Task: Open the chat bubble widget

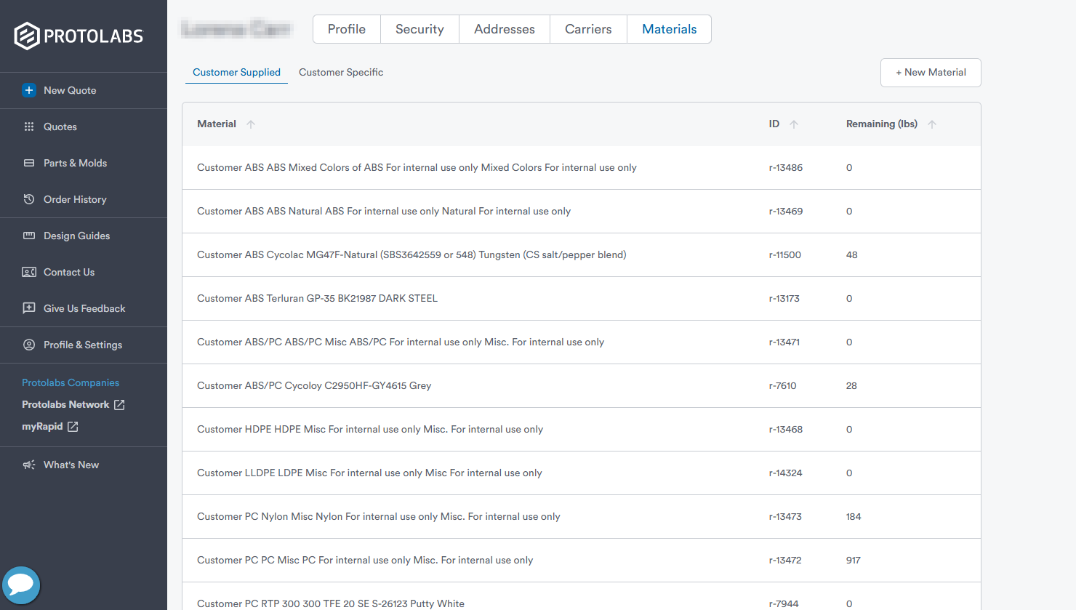Action: pos(21,585)
